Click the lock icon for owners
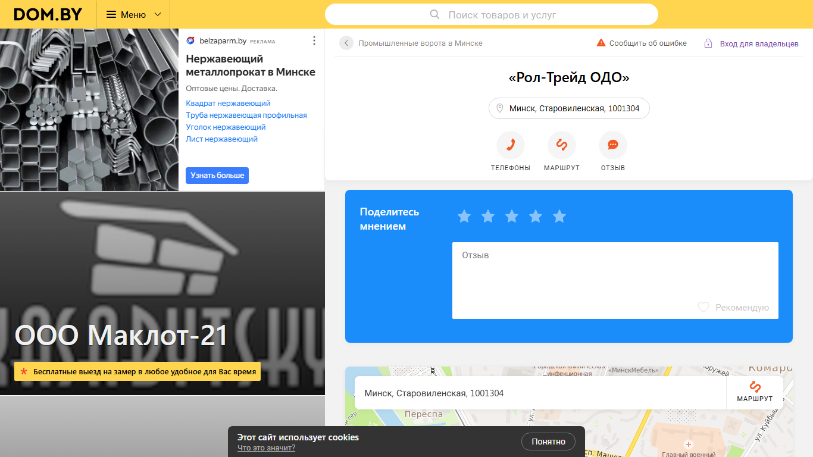This screenshot has width=813, height=457. coord(708,43)
